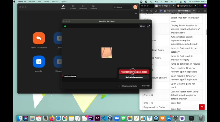The width and height of the screenshot is (220, 122).
Task: Click "Jump to definition in results" text
Action: tap(185, 64)
